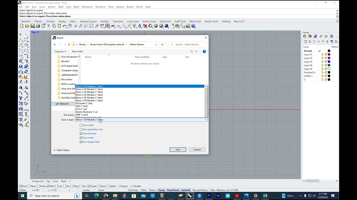Image resolution: width=357 pixels, height=200 pixels.
Task: Toggle Grid Snap in the status bar
Action: click(x=133, y=190)
